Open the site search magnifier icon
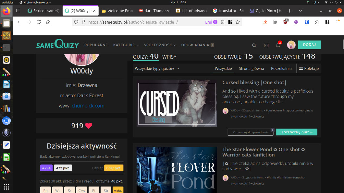The image size is (344, 193). point(254,45)
